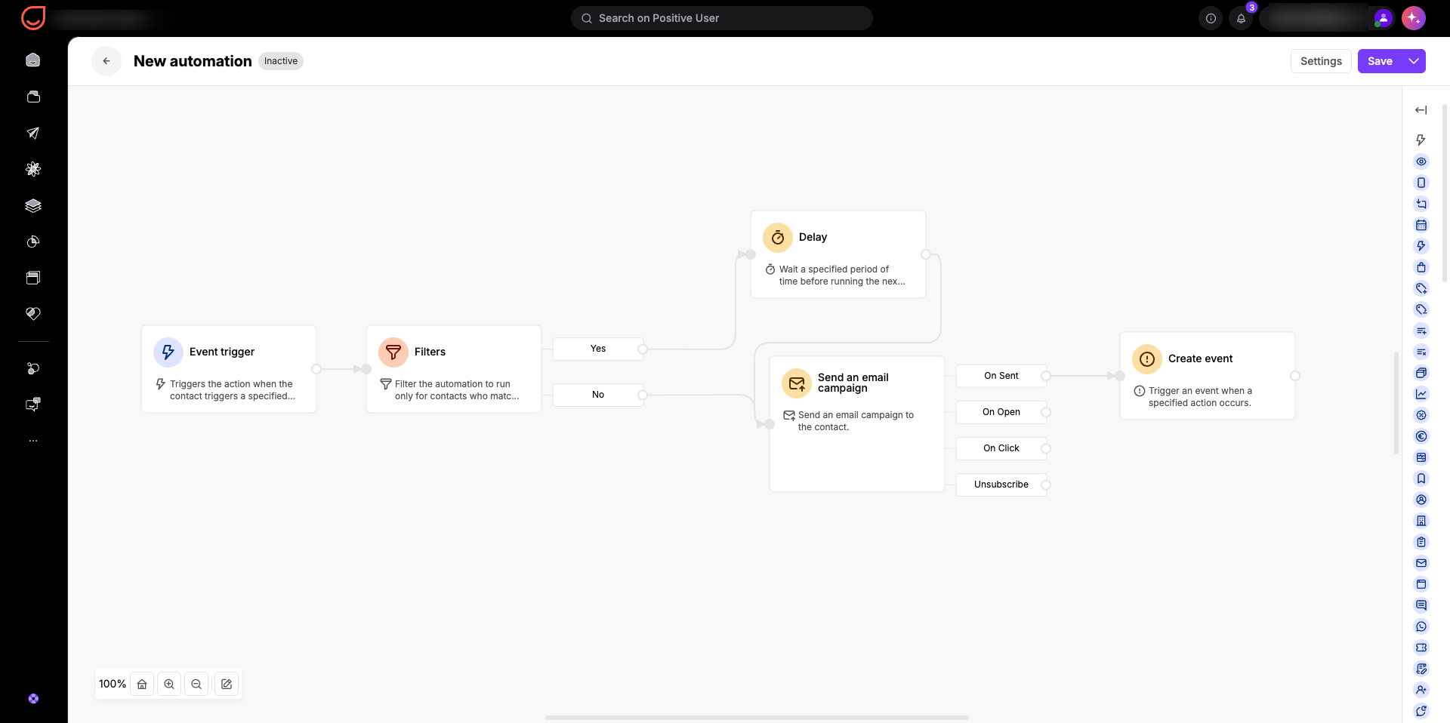This screenshot has width=1450, height=723.
Task: Open the pie chart analytics icon
Action: point(33,242)
